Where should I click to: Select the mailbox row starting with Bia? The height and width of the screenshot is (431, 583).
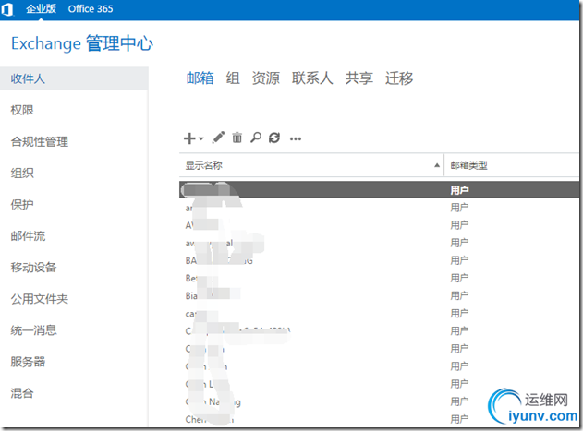click(x=379, y=295)
